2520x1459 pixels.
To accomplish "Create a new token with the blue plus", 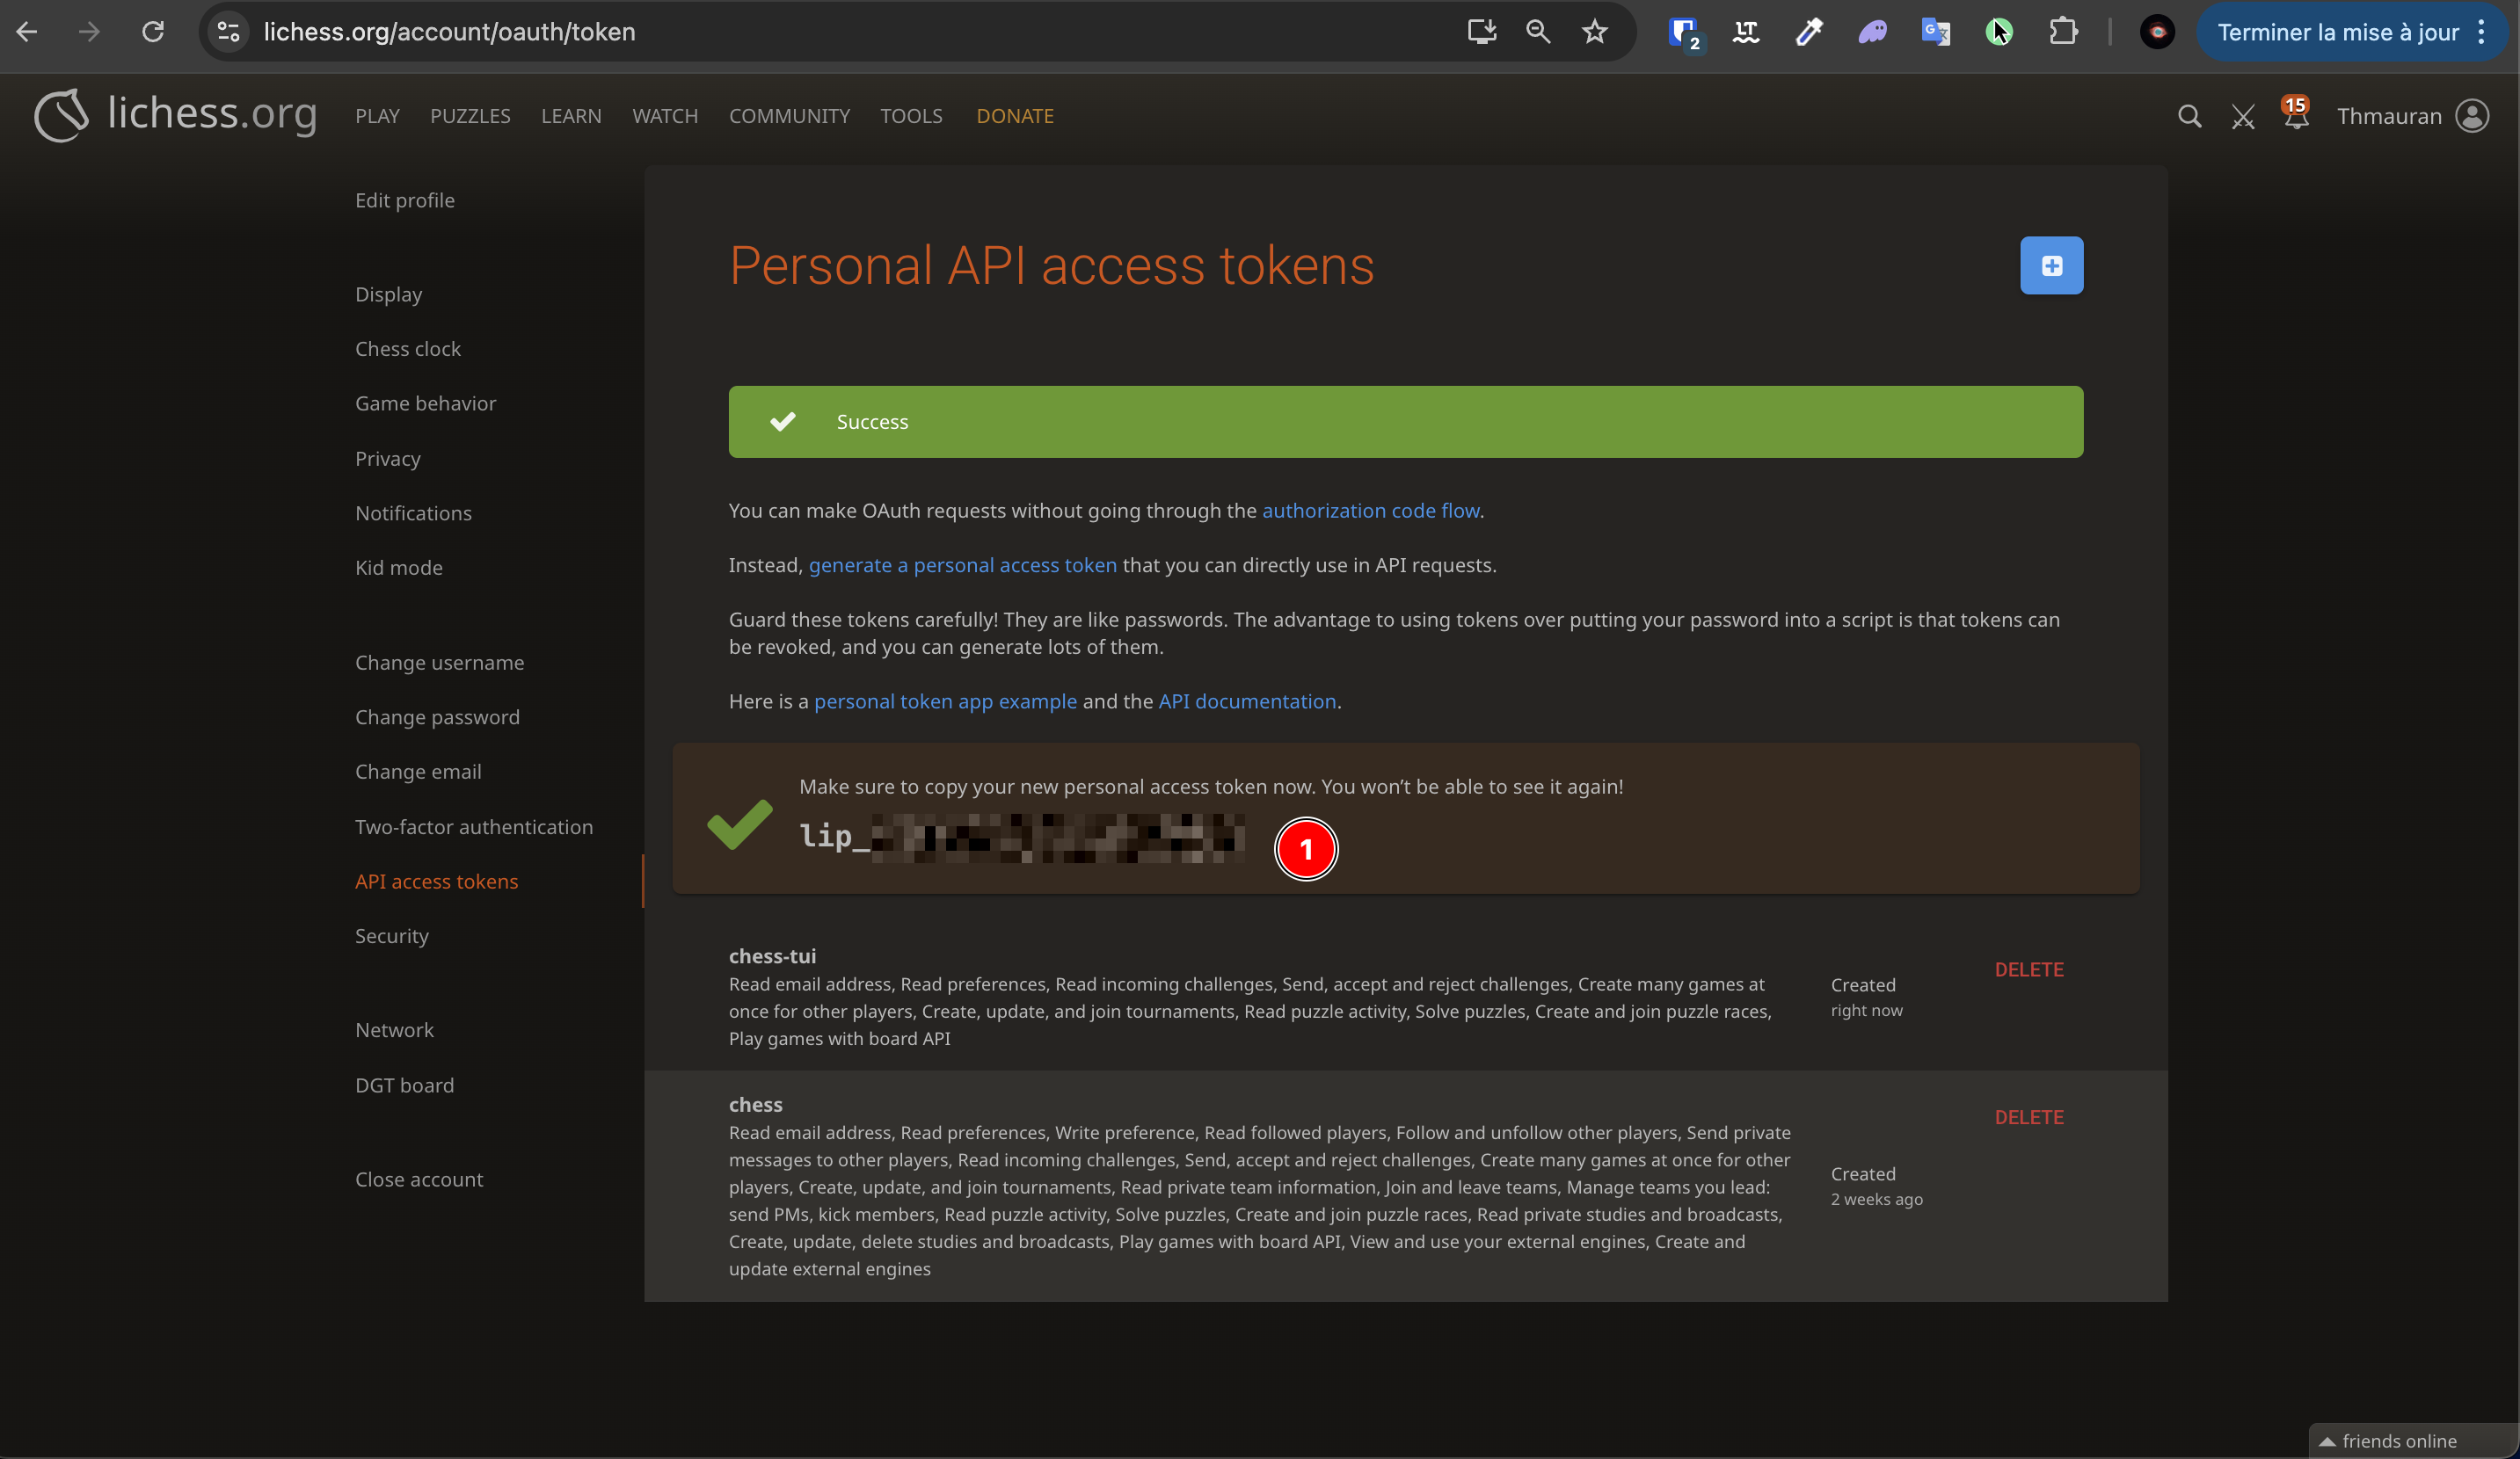I will click(2051, 265).
